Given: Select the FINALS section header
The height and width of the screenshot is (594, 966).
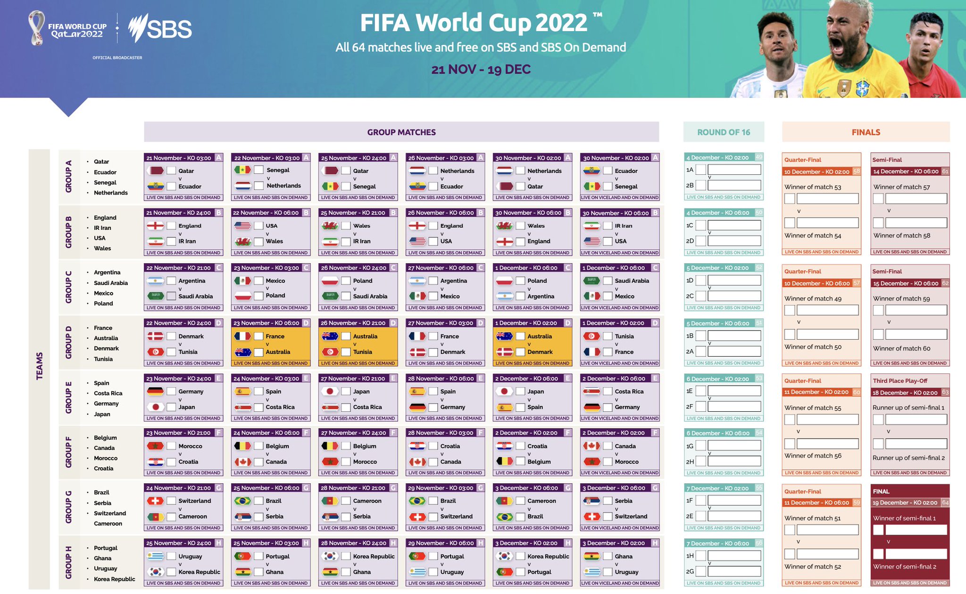Looking at the screenshot, I should [866, 132].
